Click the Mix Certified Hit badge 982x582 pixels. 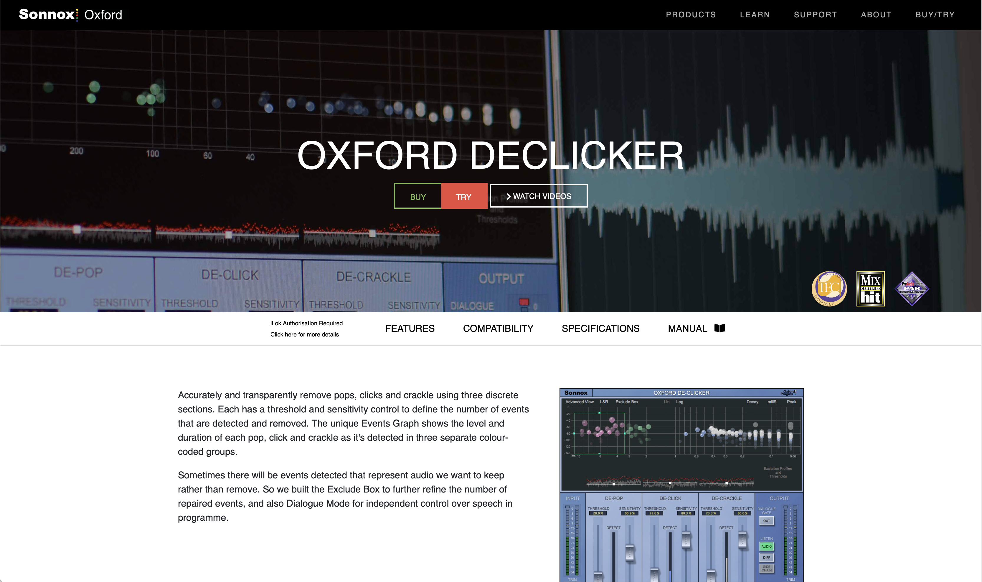[x=870, y=289]
